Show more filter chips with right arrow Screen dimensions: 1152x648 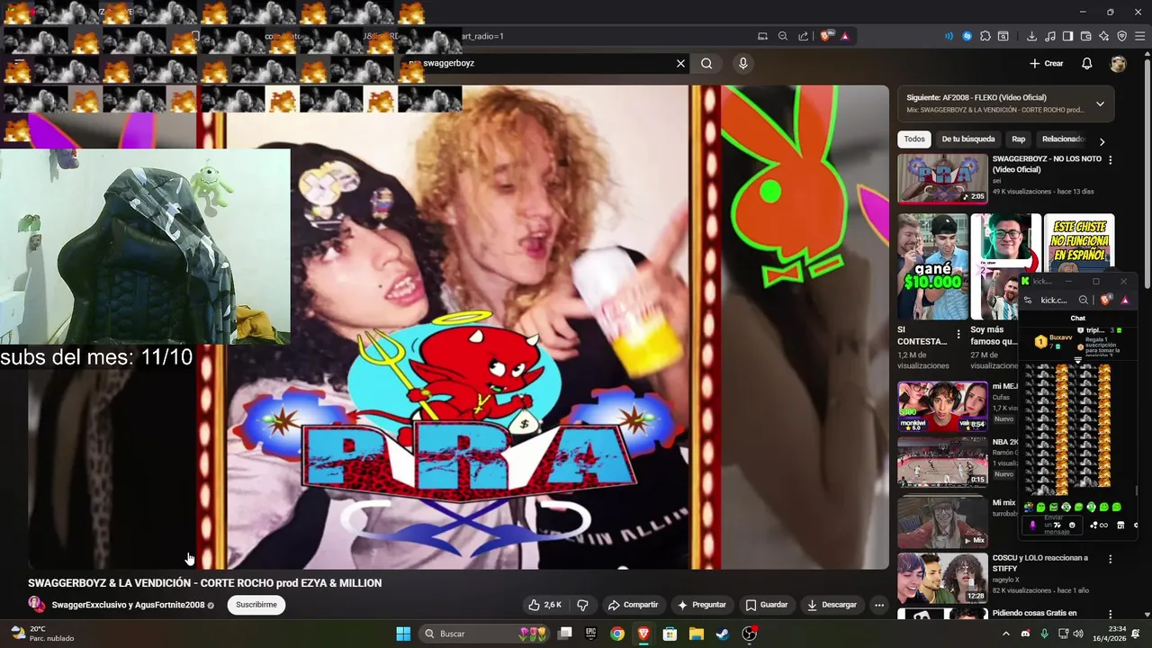pos(1102,141)
